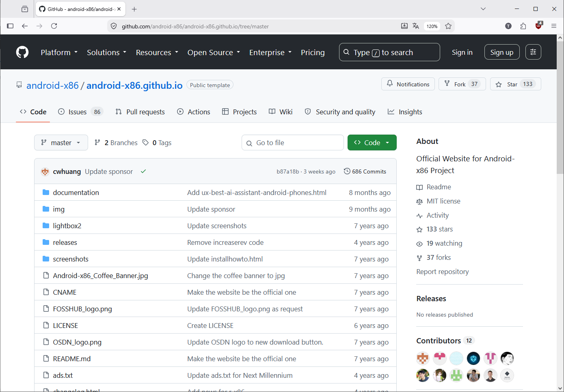Open the first contributor avatar
The image size is (564, 392).
pyautogui.click(x=423, y=358)
